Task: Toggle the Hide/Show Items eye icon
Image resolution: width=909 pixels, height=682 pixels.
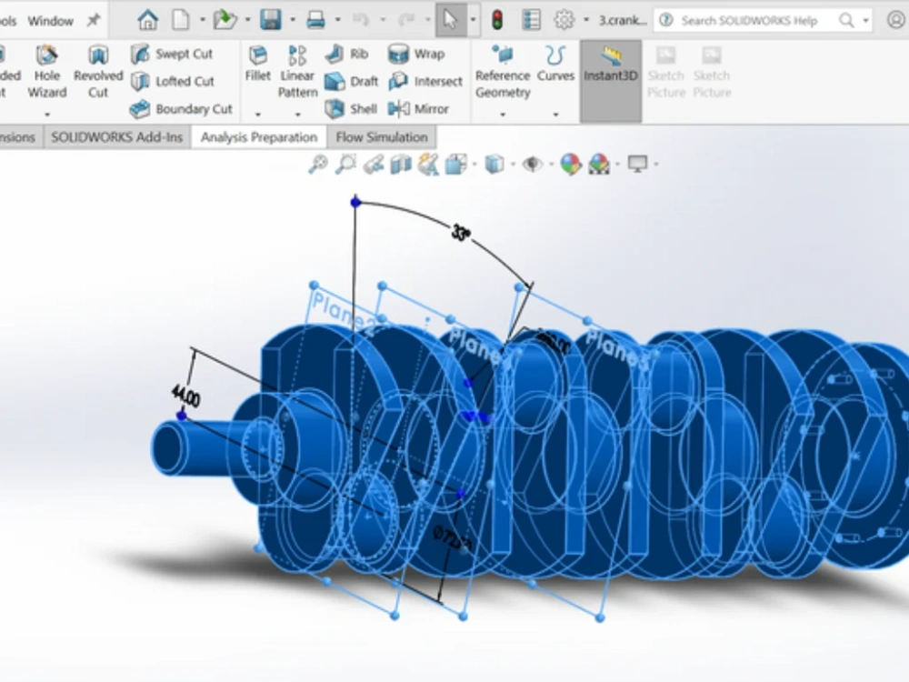Action: 532,164
